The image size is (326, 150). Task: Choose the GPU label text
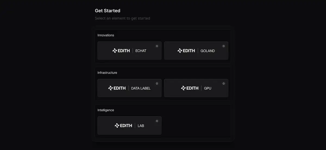[208, 88]
